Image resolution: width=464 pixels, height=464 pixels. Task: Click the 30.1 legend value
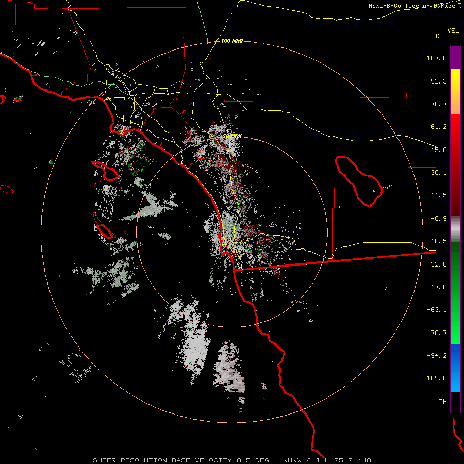439,173
